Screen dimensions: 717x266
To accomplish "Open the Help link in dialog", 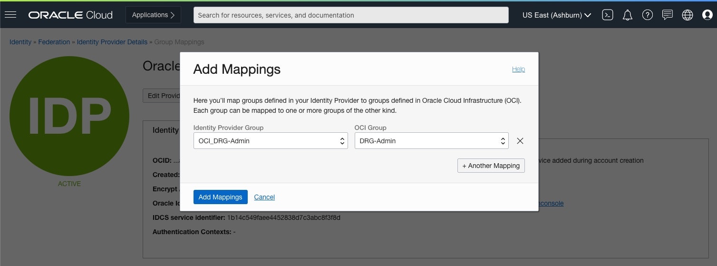I will (518, 69).
